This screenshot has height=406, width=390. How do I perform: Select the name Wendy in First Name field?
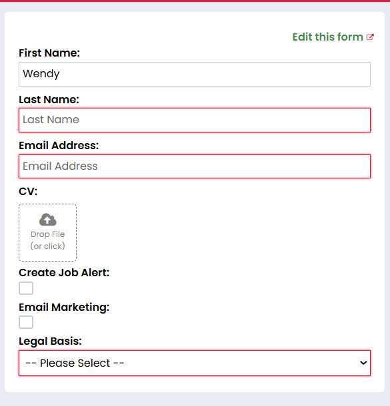coord(41,74)
